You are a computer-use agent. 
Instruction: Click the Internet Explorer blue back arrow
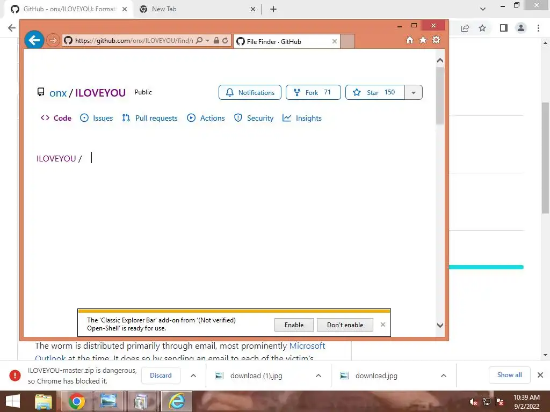tap(34, 40)
